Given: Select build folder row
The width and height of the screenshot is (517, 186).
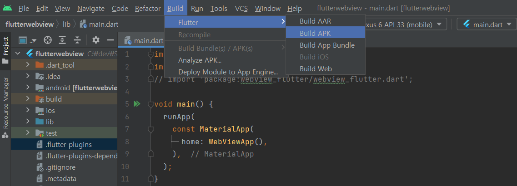Looking at the screenshot, I should (x=64, y=99).
